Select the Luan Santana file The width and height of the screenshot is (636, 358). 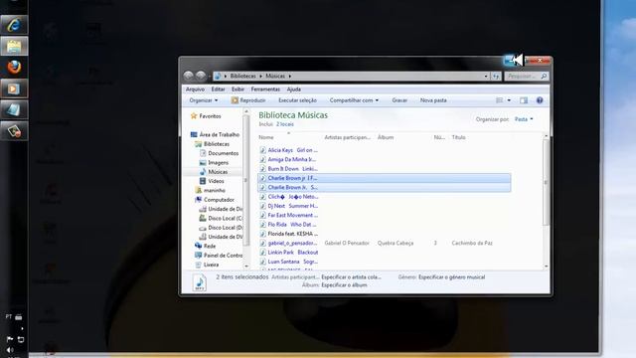pyautogui.click(x=292, y=262)
